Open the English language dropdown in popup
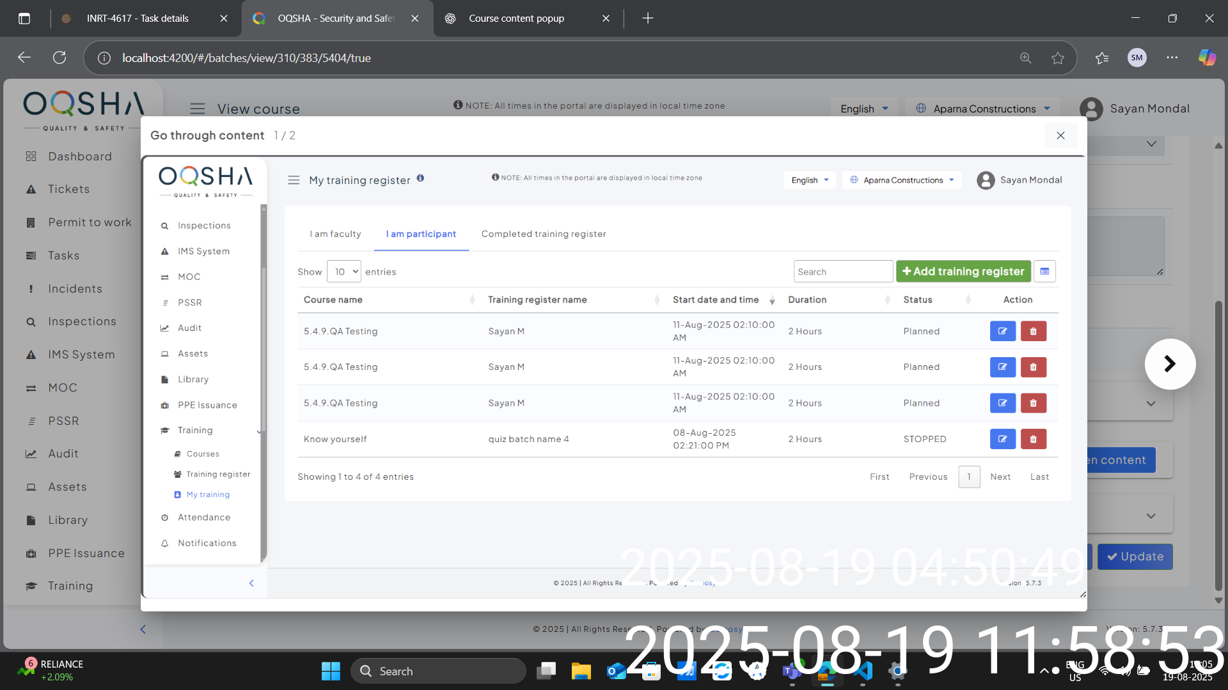 click(x=810, y=180)
